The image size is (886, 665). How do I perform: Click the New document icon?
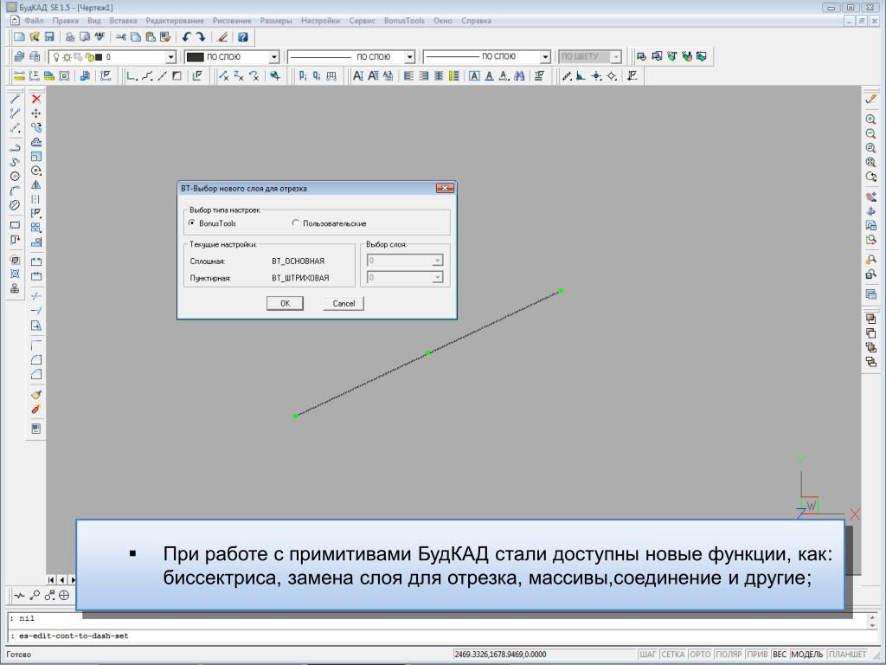click(19, 36)
